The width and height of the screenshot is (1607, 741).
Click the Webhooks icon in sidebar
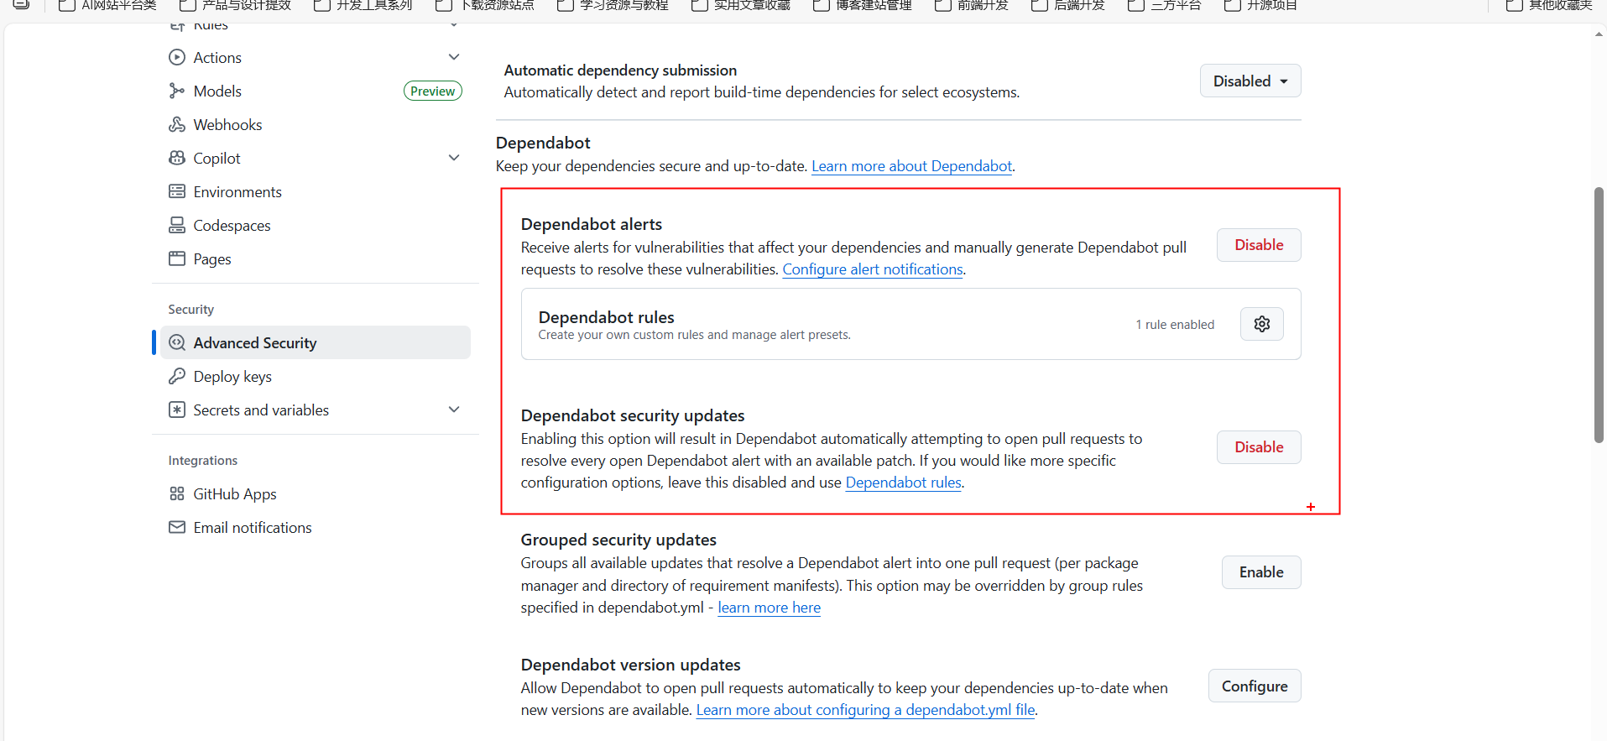point(177,124)
